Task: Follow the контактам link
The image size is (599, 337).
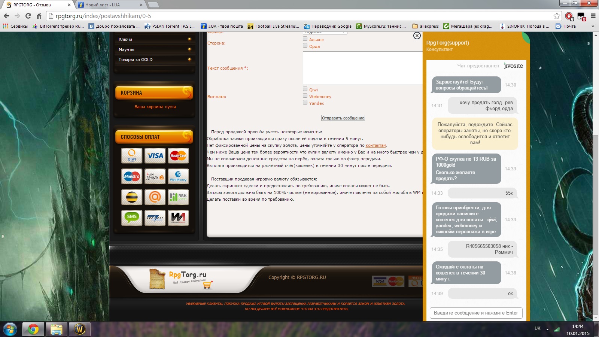Action: pos(376,145)
